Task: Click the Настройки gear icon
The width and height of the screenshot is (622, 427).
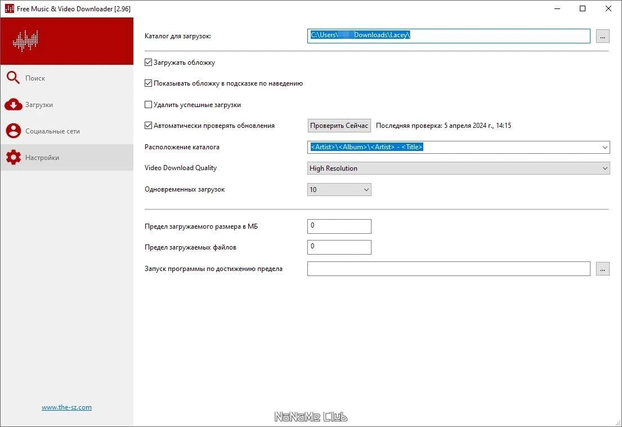Action: [13, 158]
